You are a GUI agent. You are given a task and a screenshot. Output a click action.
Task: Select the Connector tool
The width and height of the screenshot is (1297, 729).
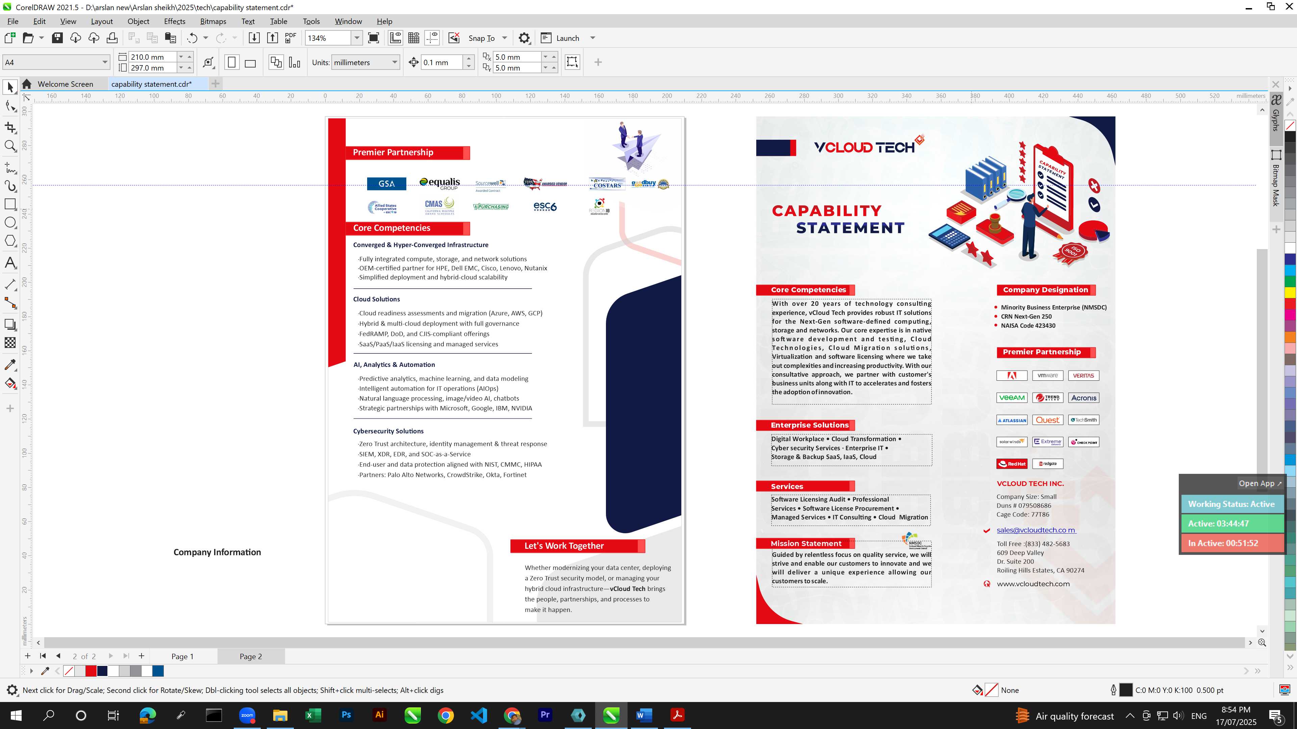pyautogui.click(x=10, y=303)
